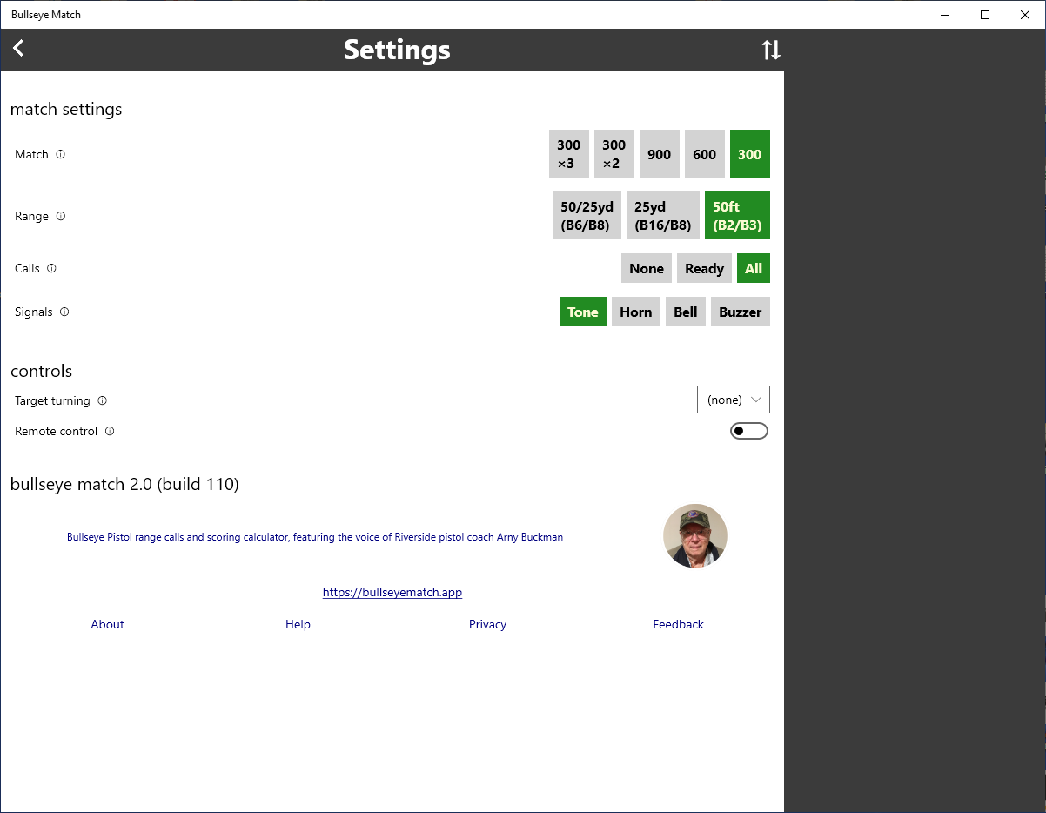Show info for Match setting
The image size is (1046, 813).
(x=61, y=154)
